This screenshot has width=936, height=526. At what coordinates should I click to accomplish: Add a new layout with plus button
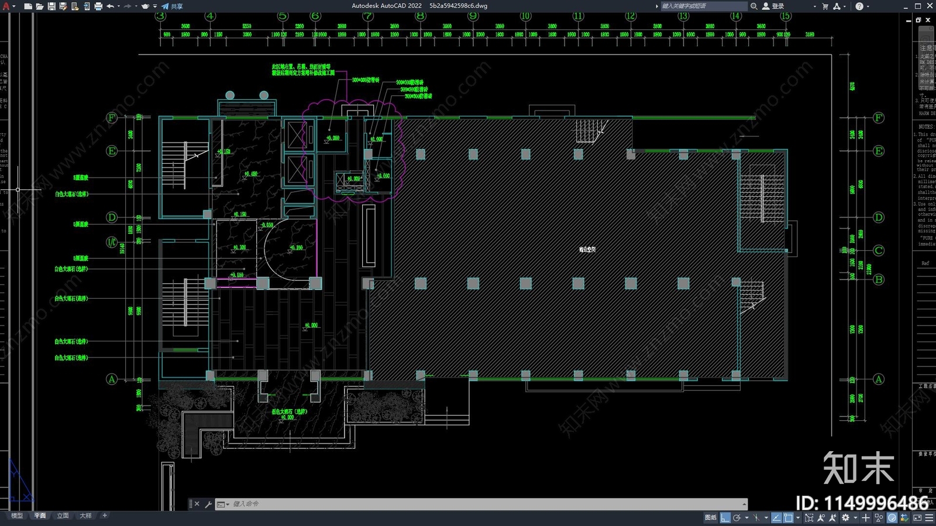[105, 515]
